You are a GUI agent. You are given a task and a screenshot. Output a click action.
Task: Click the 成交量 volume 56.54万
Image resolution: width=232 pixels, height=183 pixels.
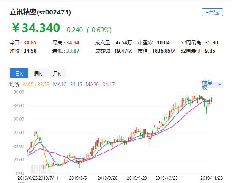click(123, 43)
